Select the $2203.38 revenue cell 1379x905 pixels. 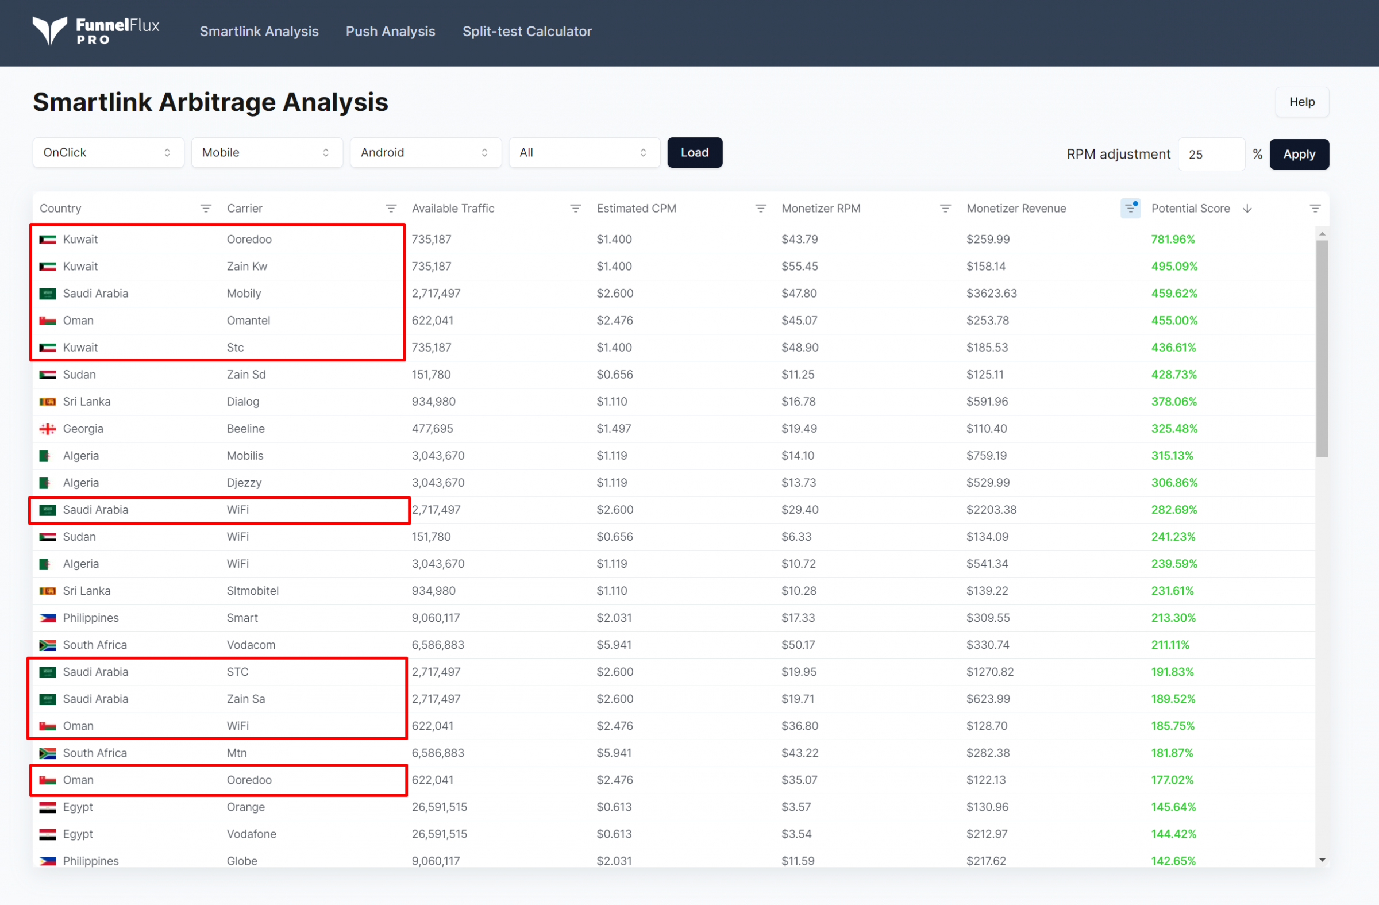(x=991, y=510)
